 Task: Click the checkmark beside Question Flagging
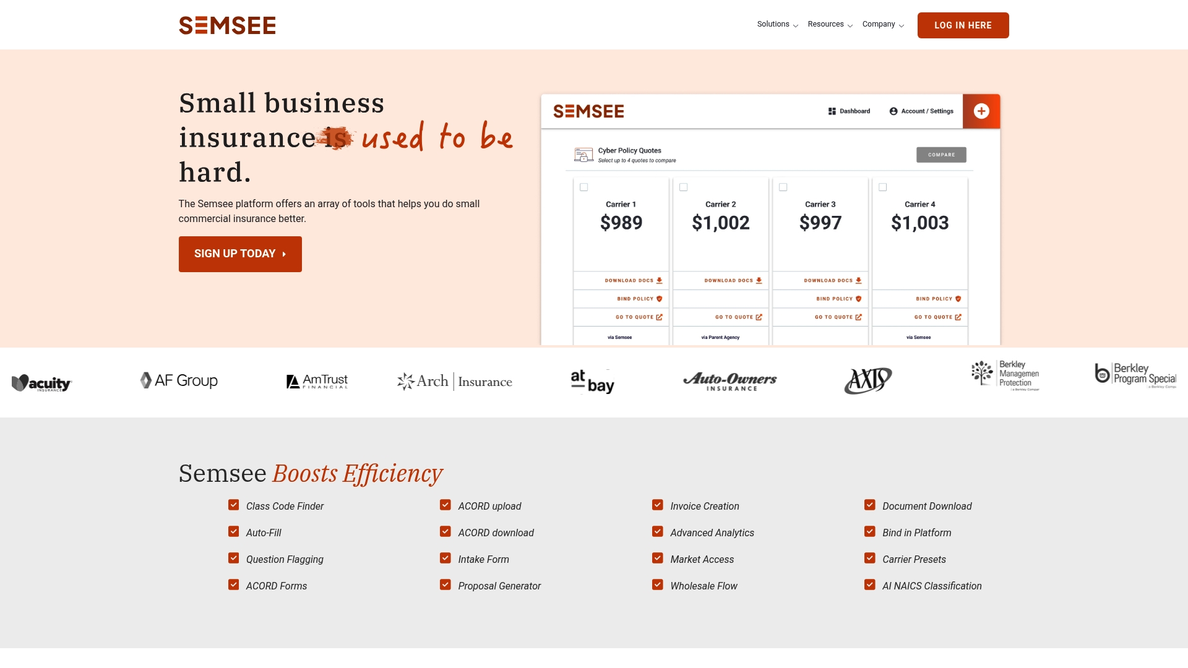click(233, 559)
